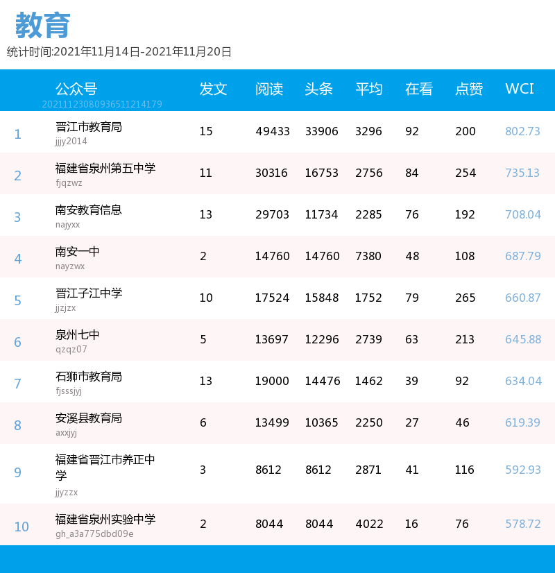Click read count 49433

coord(273,131)
